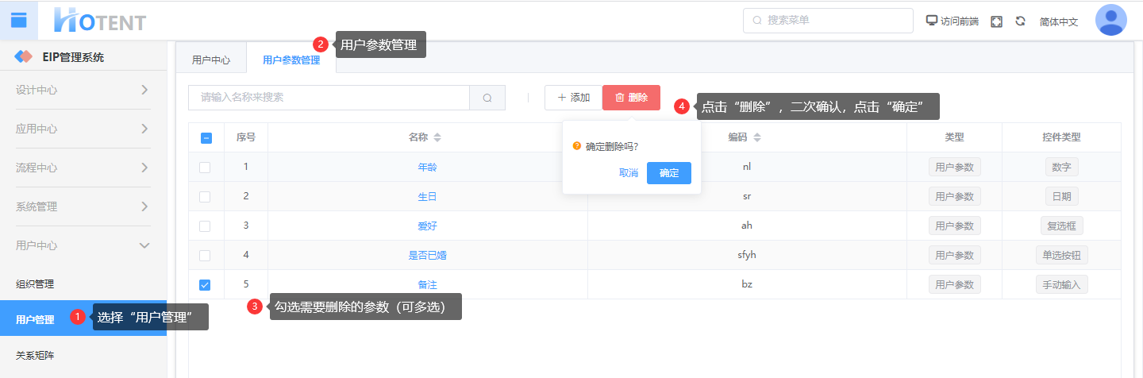Click the 单选按钮 control type tag

(x=1061, y=255)
